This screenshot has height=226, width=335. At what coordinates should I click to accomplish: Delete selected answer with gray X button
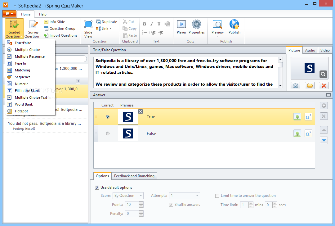324,116
